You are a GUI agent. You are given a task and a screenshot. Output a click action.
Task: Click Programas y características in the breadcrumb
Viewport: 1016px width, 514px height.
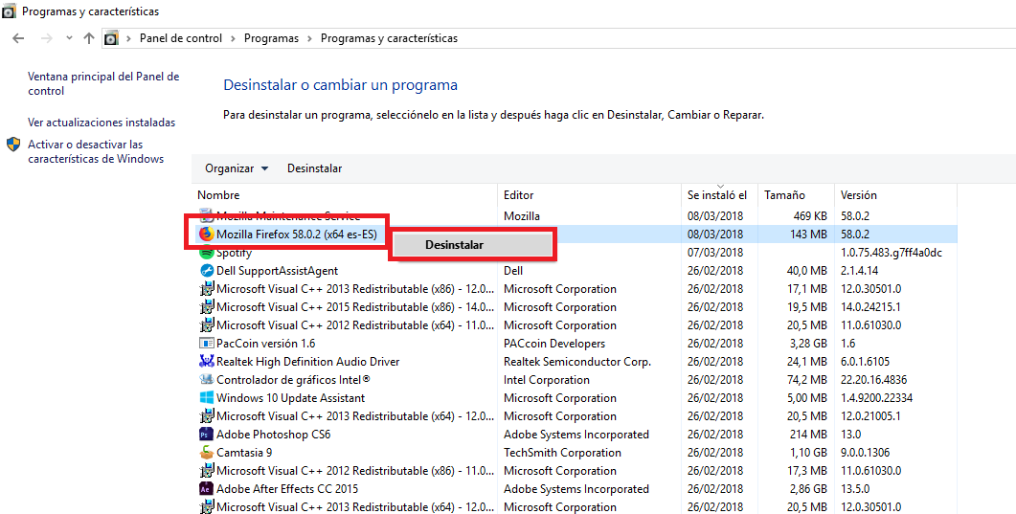(390, 38)
